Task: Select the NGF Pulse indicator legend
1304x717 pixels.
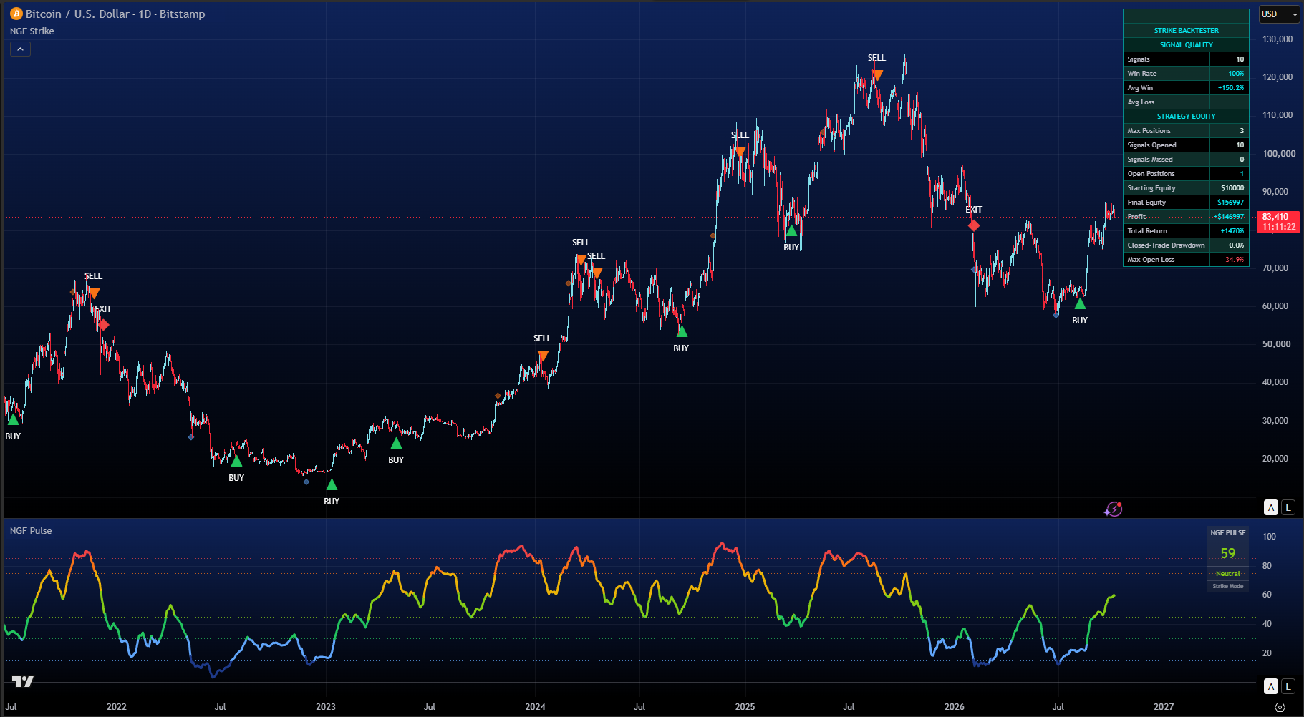Action: click(x=31, y=530)
